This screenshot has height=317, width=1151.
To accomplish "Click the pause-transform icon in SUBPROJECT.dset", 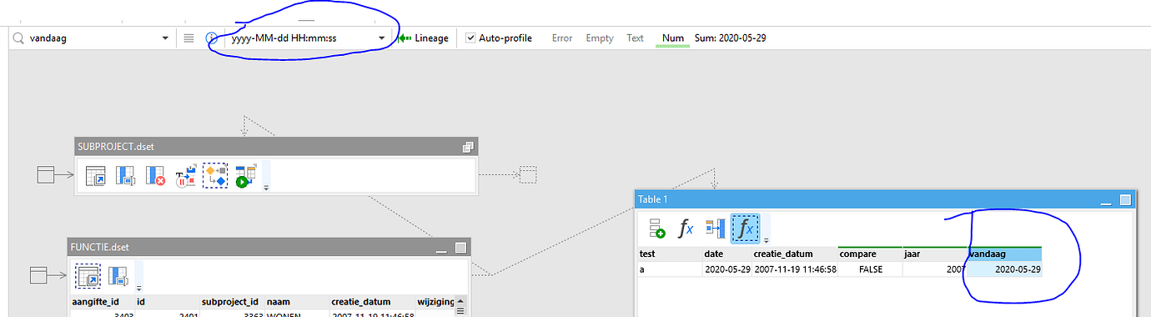I will point(185,175).
